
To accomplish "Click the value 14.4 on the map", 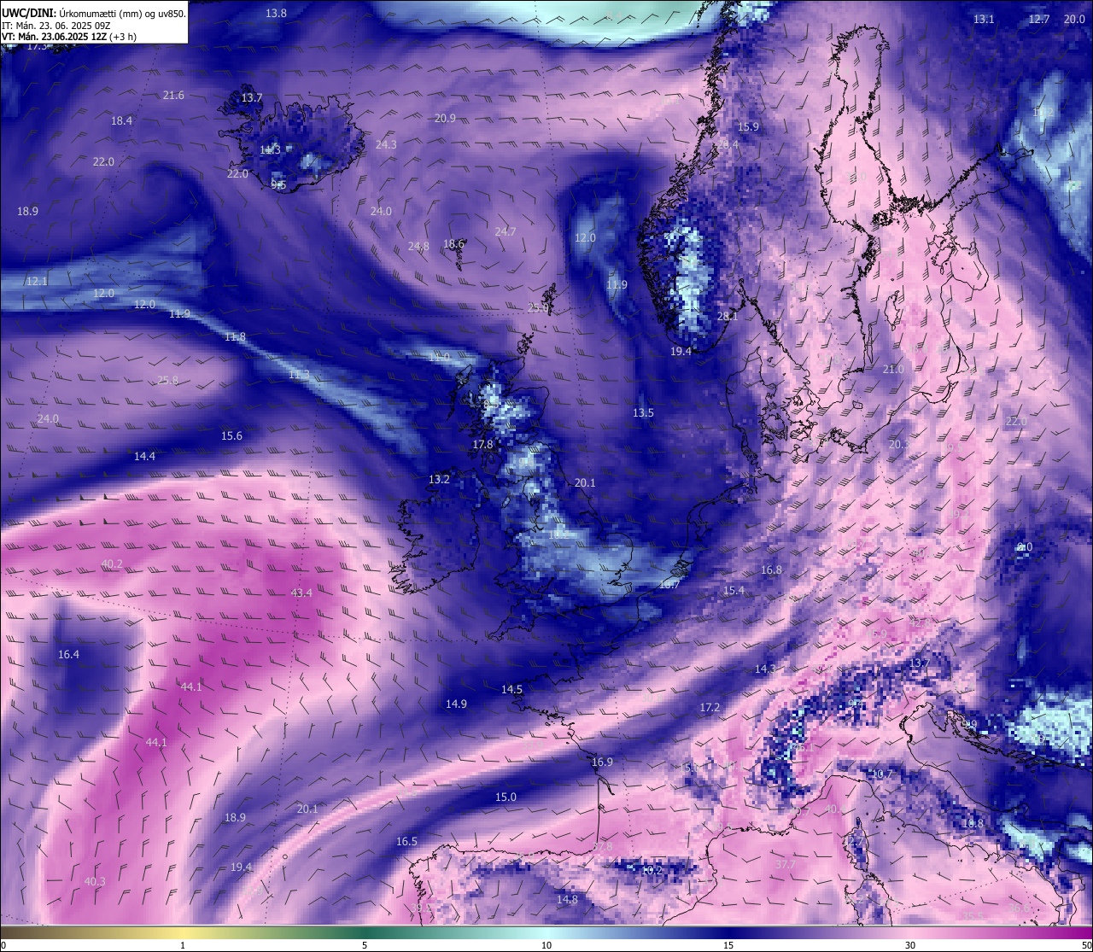I will [x=144, y=456].
